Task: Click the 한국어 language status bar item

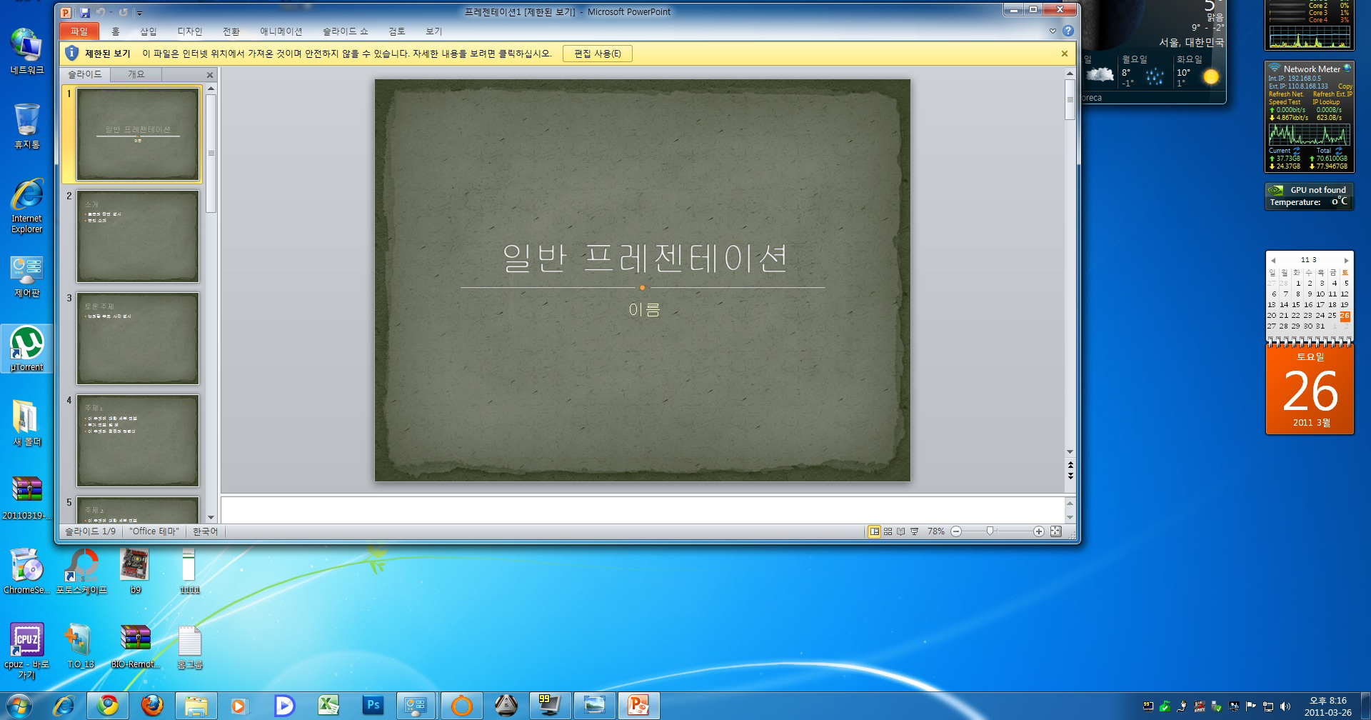Action: tap(205, 531)
